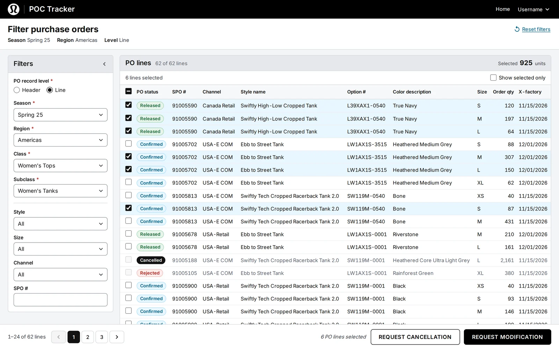Select page 1 button
The width and height of the screenshot is (559, 349).
(74, 337)
